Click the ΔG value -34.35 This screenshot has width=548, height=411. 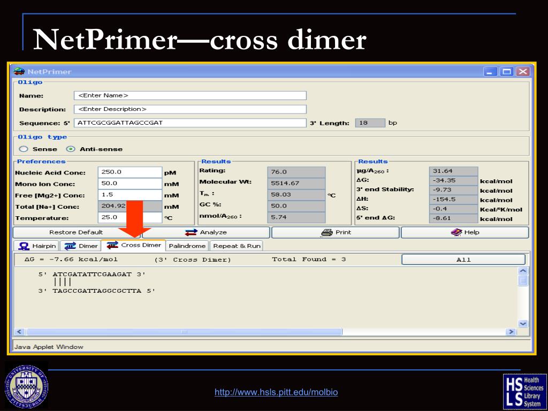[453, 180]
